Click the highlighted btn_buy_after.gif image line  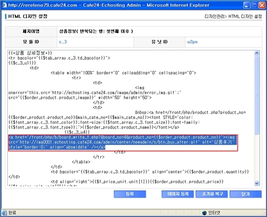click(122, 142)
